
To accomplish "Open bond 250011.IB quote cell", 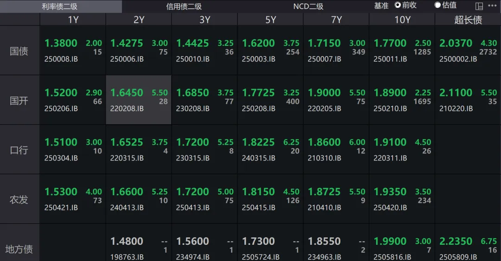I will pos(402,51).
